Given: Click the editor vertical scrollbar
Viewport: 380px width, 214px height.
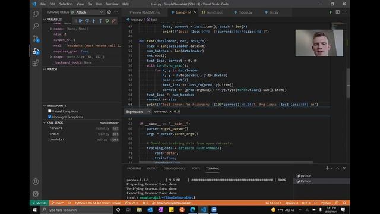Looking at the screenshot, I should [348, 83].
